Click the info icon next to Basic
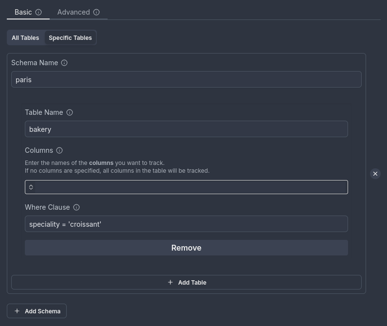 coord(38,12)
